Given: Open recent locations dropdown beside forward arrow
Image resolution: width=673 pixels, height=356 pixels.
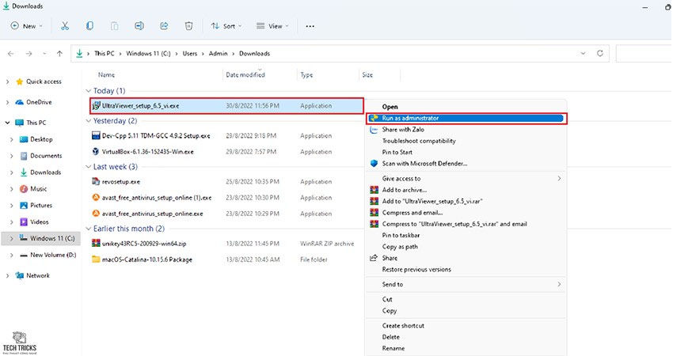Looking at the screenshot, I should 44,54.
